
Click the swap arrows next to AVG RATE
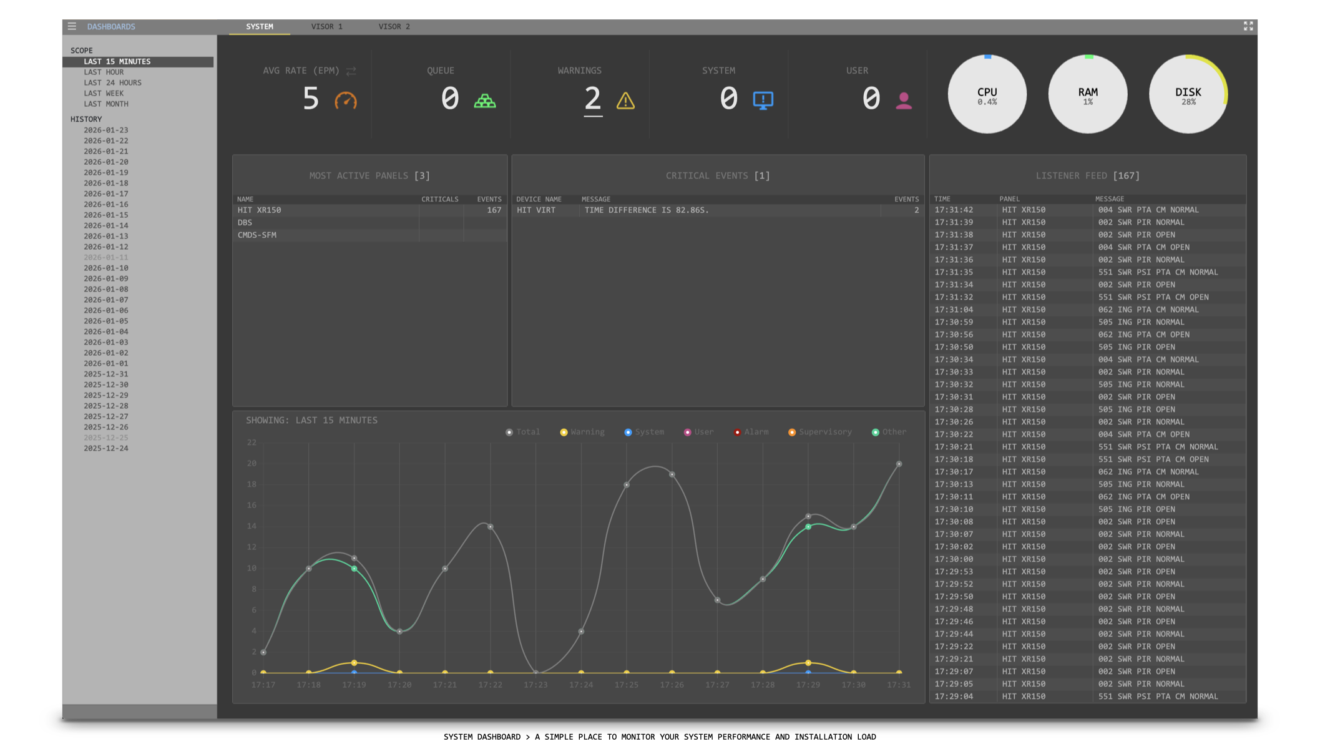click(x=350, y=71)
